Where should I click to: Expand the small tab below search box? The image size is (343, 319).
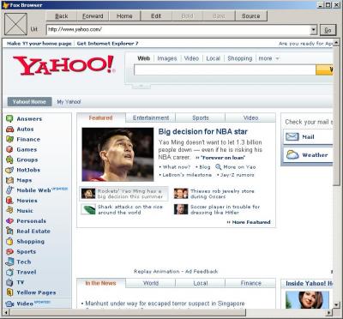click(x=141, y=86)
